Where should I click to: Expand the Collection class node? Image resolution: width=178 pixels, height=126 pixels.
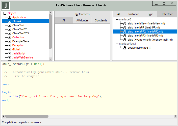[9, 38]
